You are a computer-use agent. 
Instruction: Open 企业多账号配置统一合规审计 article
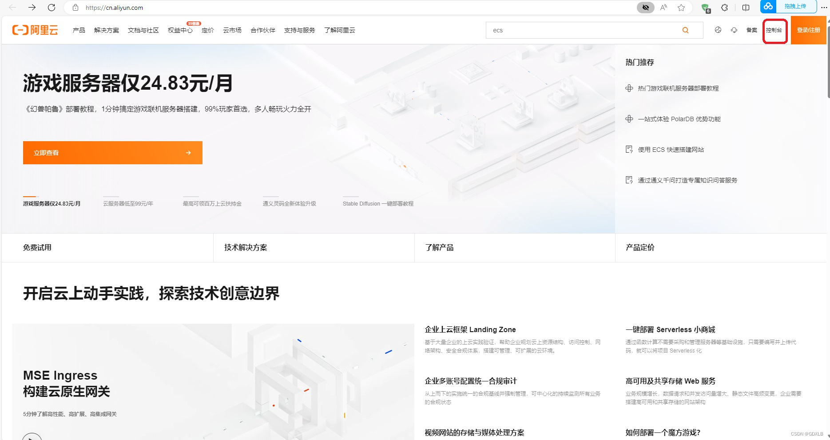471,381
